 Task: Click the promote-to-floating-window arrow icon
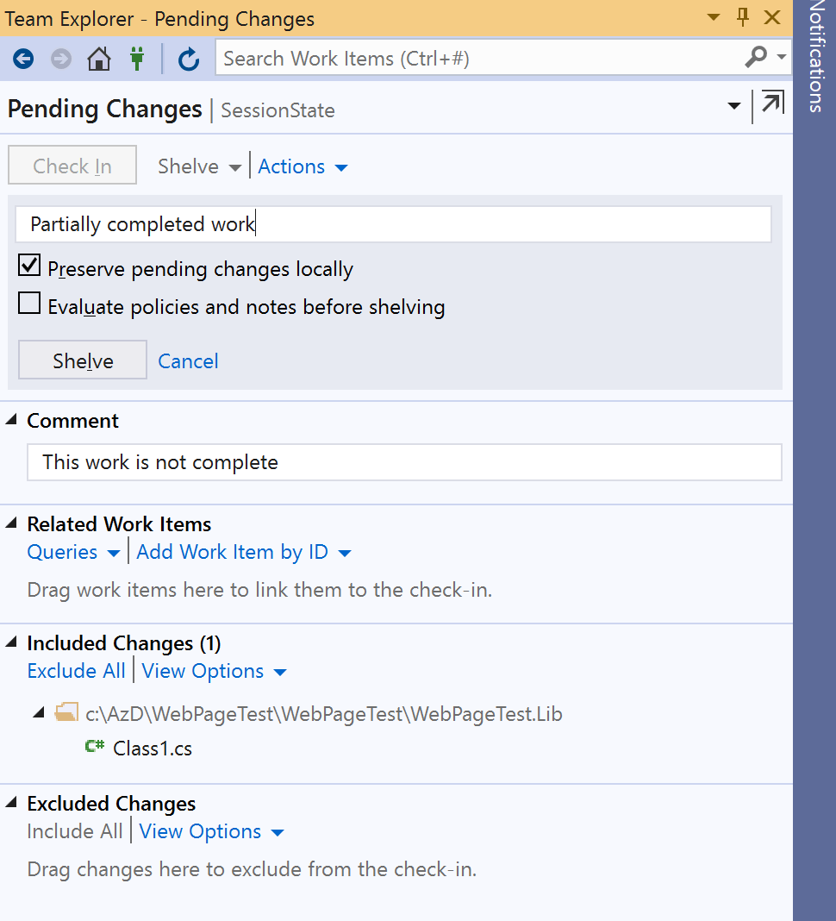tap(771, 105)
